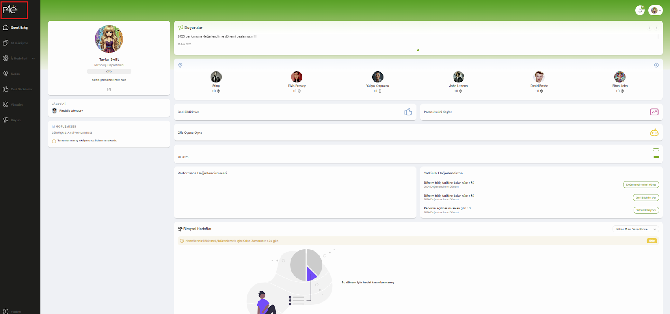Click the chart icon in Potansiyelini Keşfet card

click(x=654, y=112)
